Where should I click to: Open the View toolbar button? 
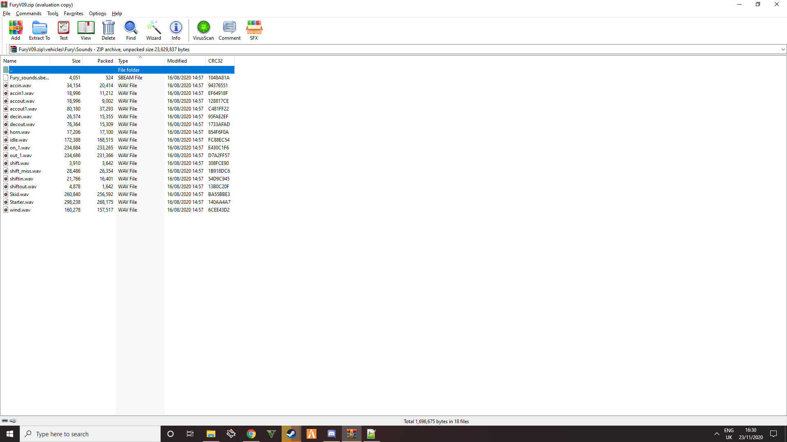click(86, 30)
